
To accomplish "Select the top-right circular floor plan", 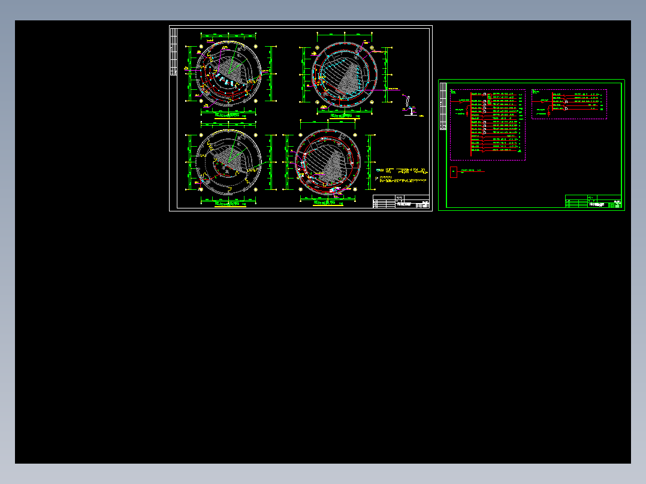I will coord(345,75).
